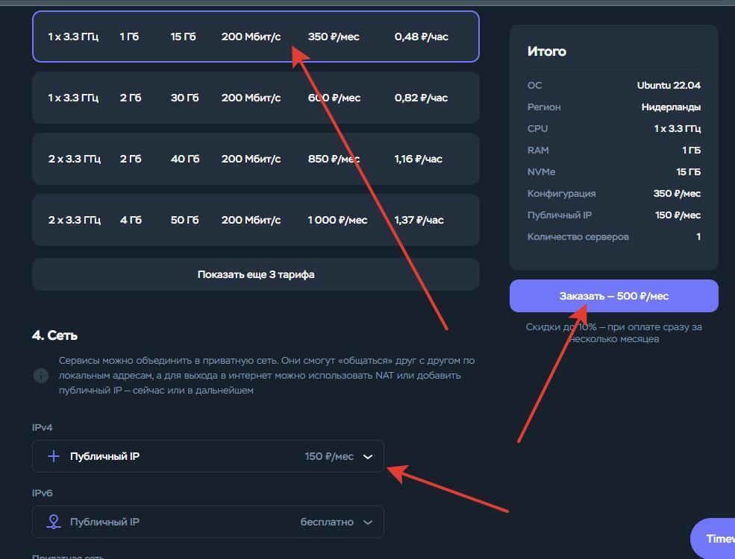
Task: Click the IPv6 бесплатно price text
Action: (x=327, y=522)
